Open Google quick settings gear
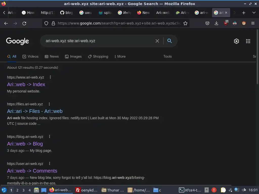The image size is (259, 194). pos(236,41)
